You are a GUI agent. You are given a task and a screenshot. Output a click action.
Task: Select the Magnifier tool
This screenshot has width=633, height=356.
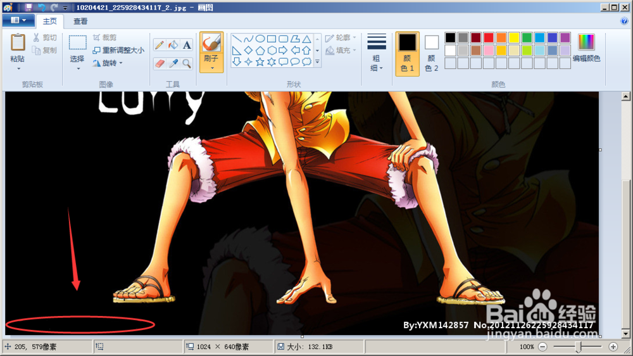(x=187, y=63)
